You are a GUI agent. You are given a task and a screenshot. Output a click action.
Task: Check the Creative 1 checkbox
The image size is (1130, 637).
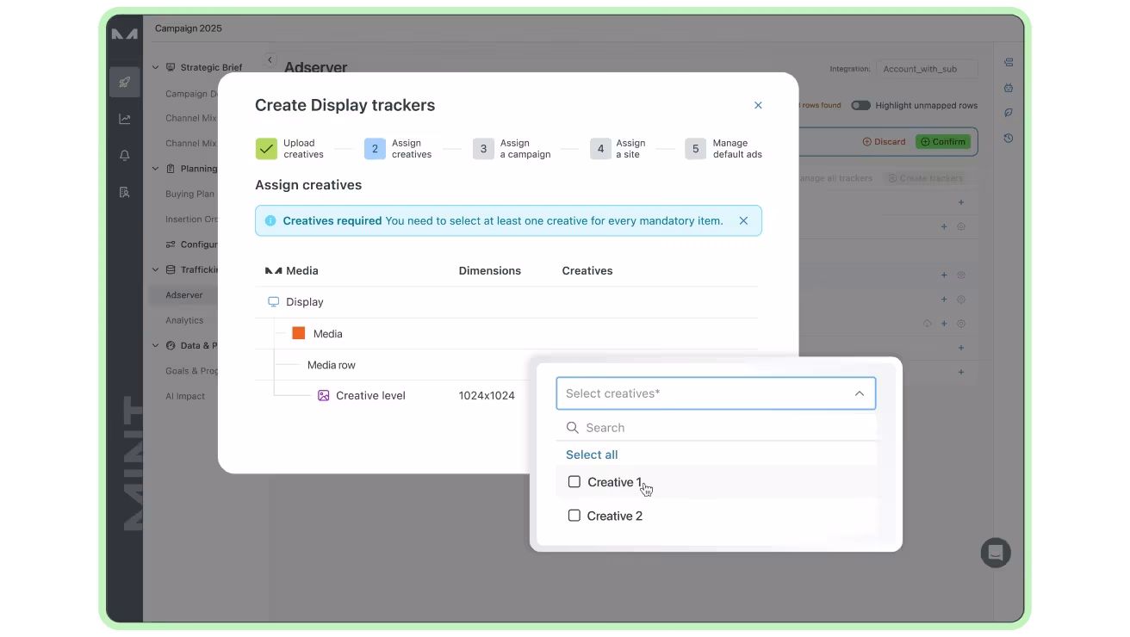tap(574, 482)
